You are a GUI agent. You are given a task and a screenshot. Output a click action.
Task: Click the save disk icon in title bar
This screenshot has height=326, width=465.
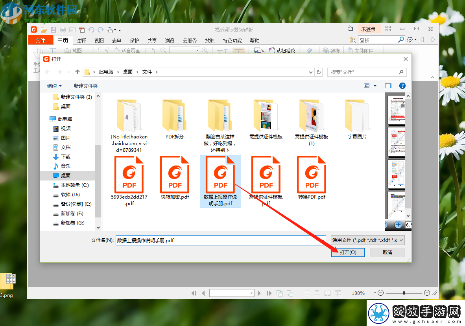pos(54,29)
